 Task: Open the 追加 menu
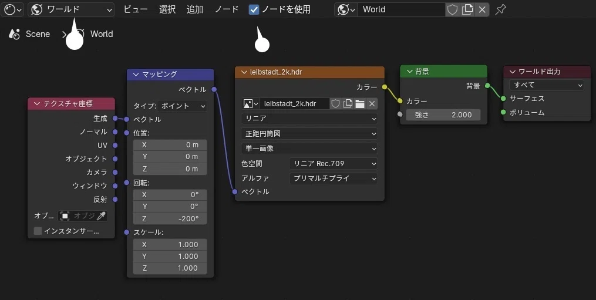[x=195, y=9]
